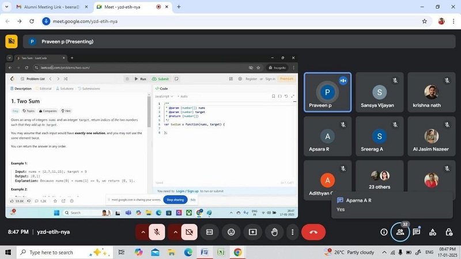This screenshot has height=259, width=461.
Task: Go back in Chrome browser
Action: [x=7, y=21]
